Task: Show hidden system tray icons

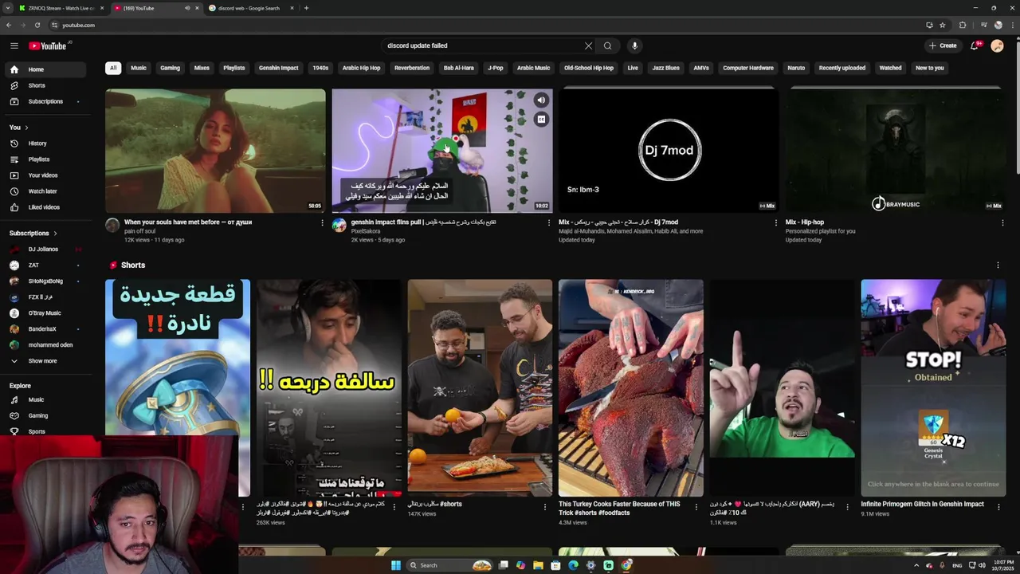Action: [x=916, y=565]
